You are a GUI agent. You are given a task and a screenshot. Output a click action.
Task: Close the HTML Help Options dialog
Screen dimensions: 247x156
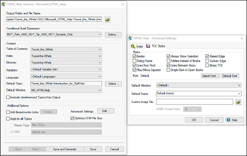click(x=123, y=5)
